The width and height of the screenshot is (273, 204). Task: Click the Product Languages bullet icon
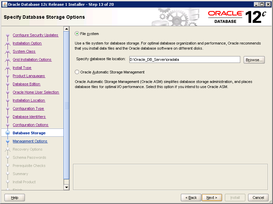8,76
